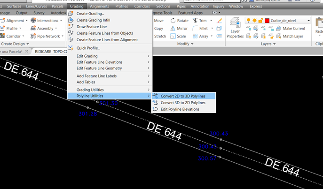Image resolution: width=323 pixels, height=189 pixels.
Task: Open the Grading Utilities submenu
Action: 110,90
